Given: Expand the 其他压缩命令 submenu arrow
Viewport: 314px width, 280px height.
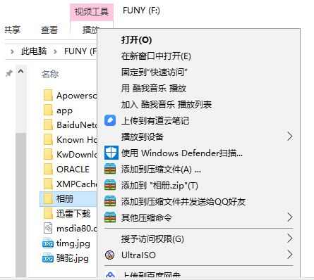Looking at the screenshot, I should pos(290,217).
